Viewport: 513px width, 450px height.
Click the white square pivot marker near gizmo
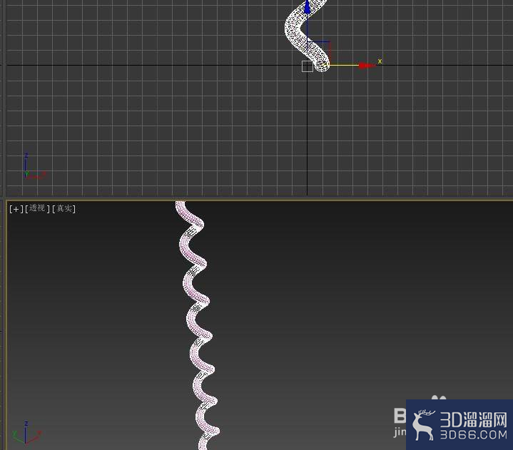pyautogui.click(x=308, y=66)
